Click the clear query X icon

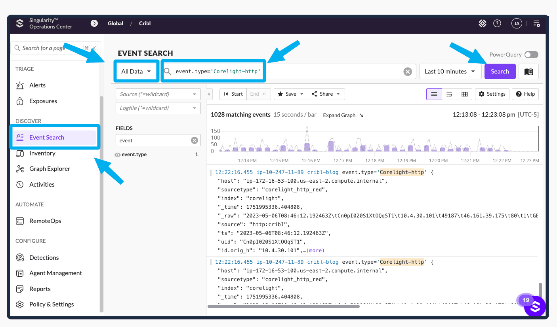407,72
